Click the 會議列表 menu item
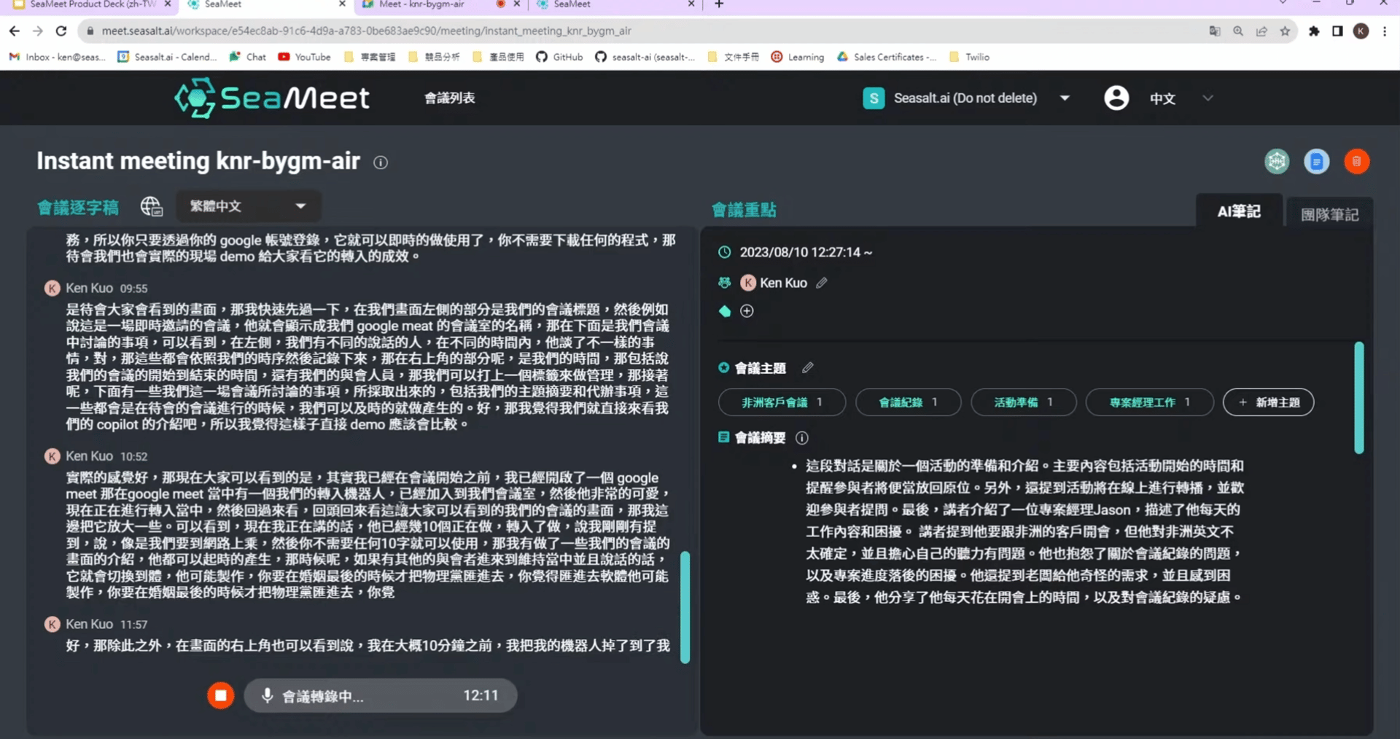 click(x=448, y=98)
